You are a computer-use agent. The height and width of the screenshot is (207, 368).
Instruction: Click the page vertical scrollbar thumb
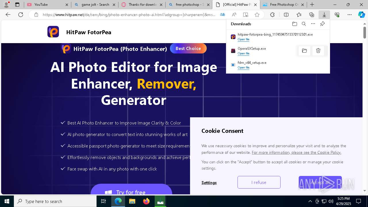tap(365, 32)
